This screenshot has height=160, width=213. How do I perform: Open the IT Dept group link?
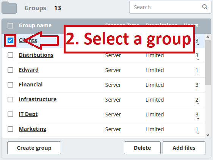28,115
